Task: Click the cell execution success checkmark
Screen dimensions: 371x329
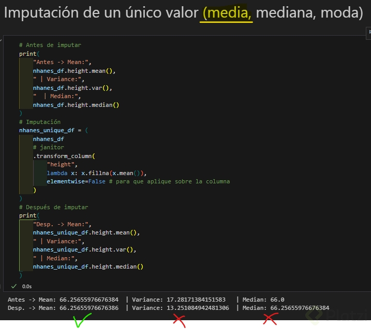Action: (14, 286)
